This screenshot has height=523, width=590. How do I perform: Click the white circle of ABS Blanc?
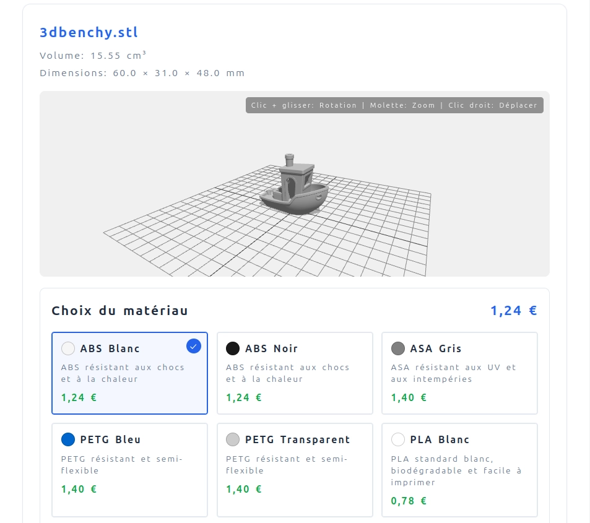(x=68, y=348)
